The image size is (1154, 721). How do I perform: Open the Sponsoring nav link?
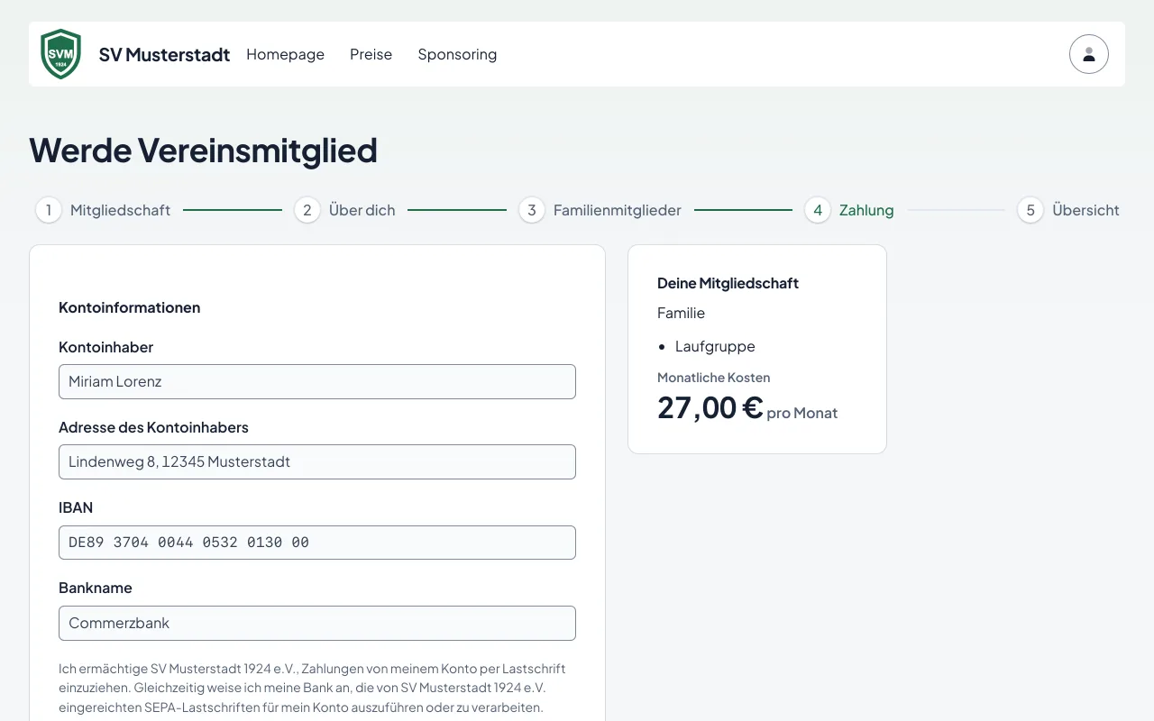pos(457,54)
